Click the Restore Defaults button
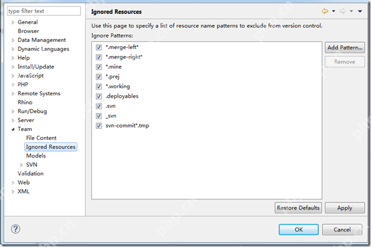Image resolution: width=371 pixels, height=247 pixels. point(298,208)
